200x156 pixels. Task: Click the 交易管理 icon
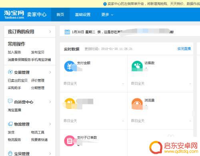click(10, 72)
